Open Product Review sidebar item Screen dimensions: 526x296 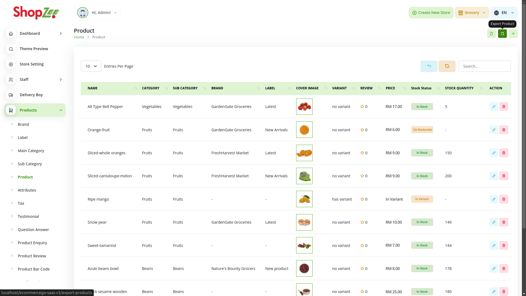click(32, 256)
